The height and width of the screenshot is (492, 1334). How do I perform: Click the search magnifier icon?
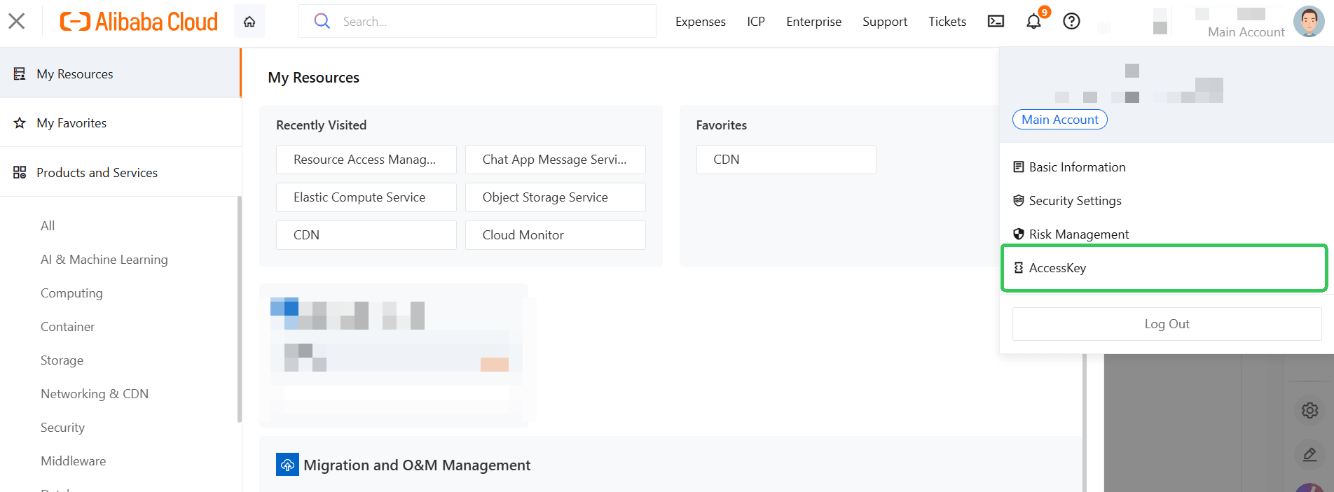[322, 21]
